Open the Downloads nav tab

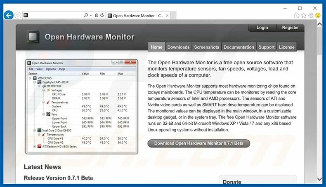pos(178,47)
